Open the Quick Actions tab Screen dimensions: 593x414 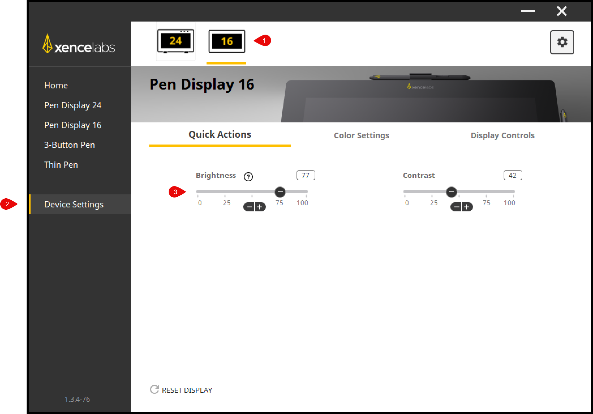tap(220, 135)
